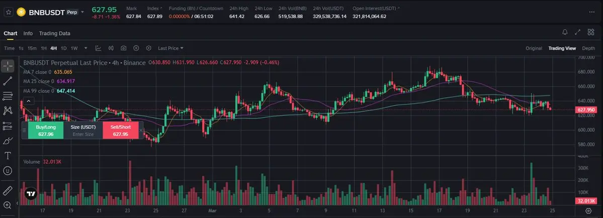Click the Index price label
The height and width of the screenshot is (218, 603).
153,8
